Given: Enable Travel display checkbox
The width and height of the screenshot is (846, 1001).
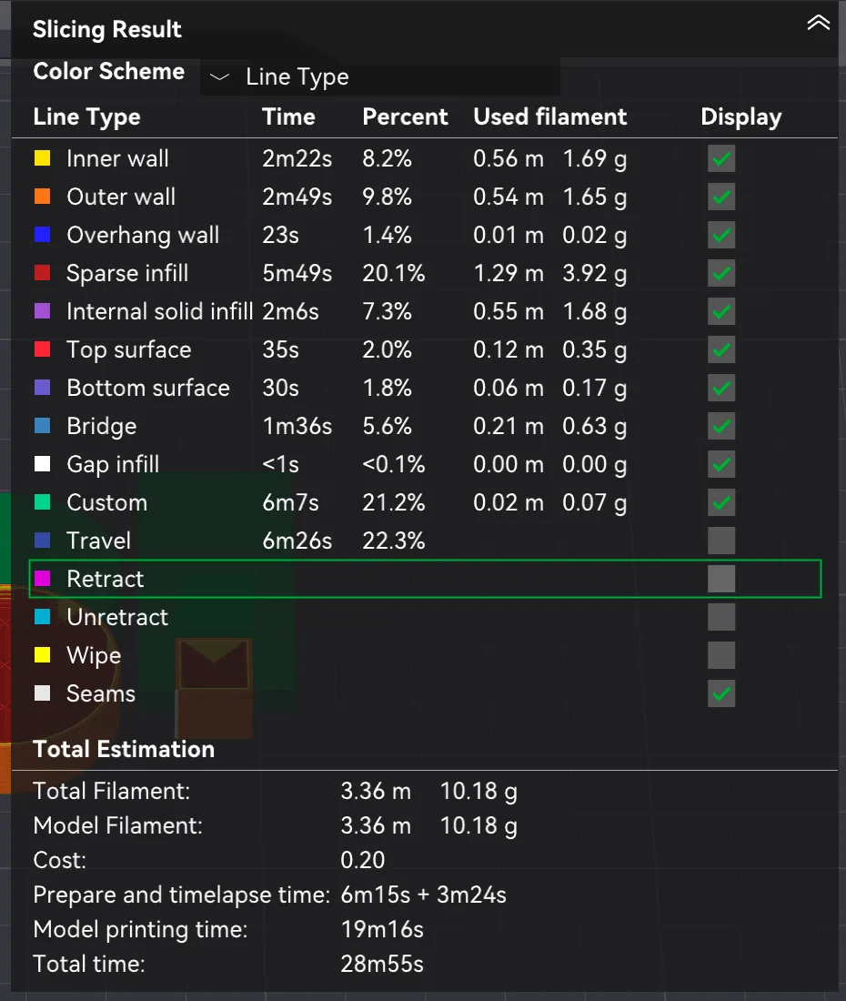Looking at the screenshot, I should coord(721,541).
